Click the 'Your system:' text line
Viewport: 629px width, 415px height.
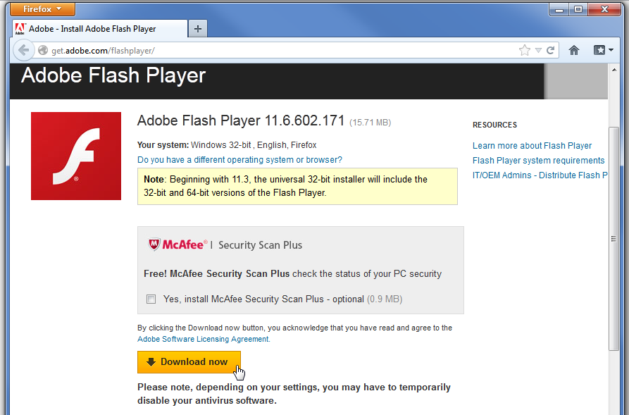point(227,145)
